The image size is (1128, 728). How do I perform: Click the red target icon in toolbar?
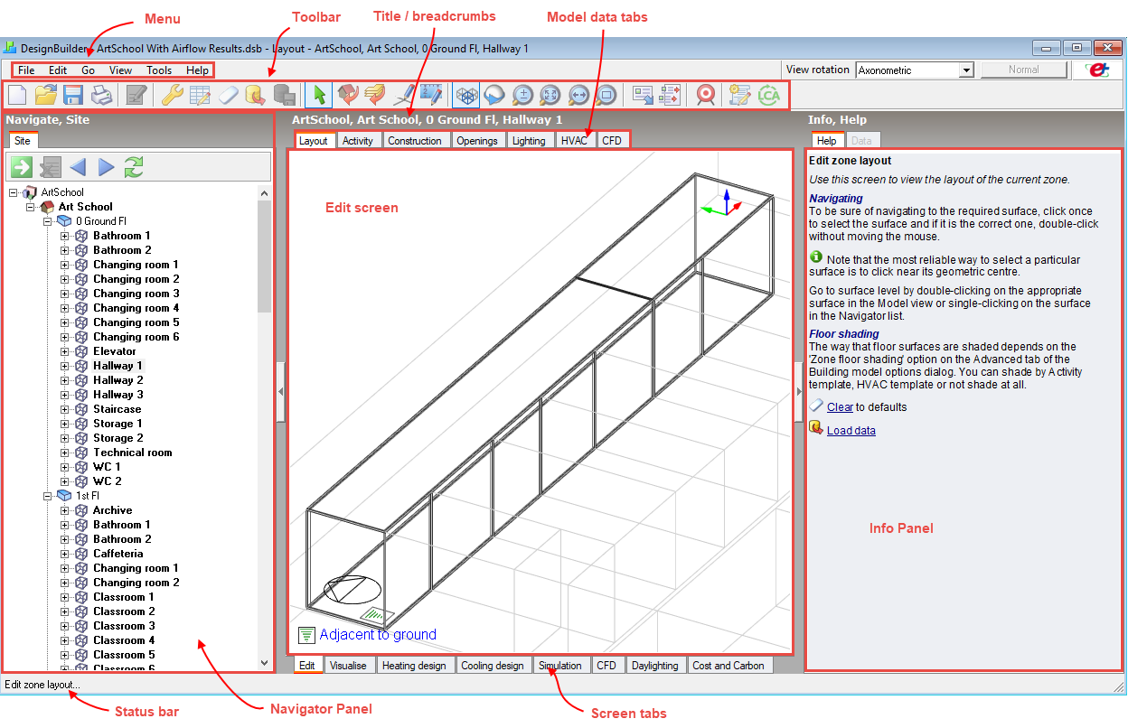pyautogui.click(x=705, y=94)
